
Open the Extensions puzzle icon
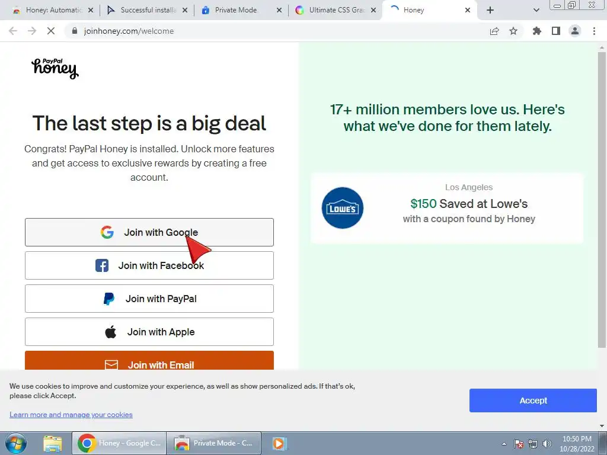[537, 31]
